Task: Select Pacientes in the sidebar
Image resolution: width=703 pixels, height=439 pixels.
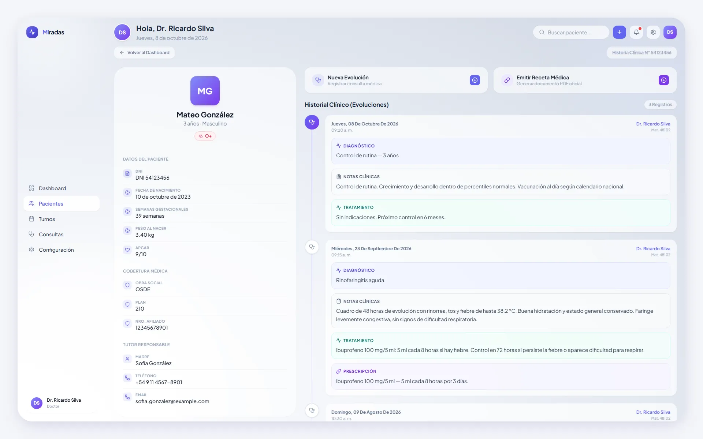Action: tap(62, 203)
